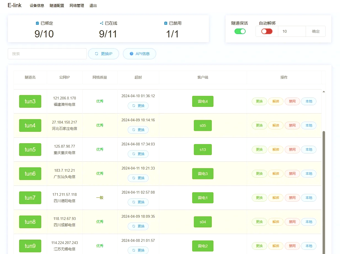Click 确定 to confirm auto-unbind value
The height and width of the screenshot is (254, 340).
(x=316, y=31)
